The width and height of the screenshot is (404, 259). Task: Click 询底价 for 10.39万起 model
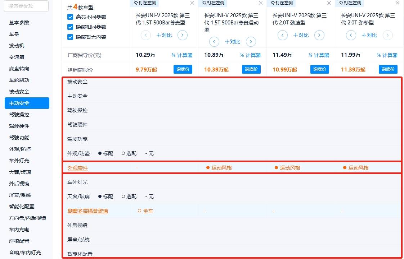coord(251,69)
